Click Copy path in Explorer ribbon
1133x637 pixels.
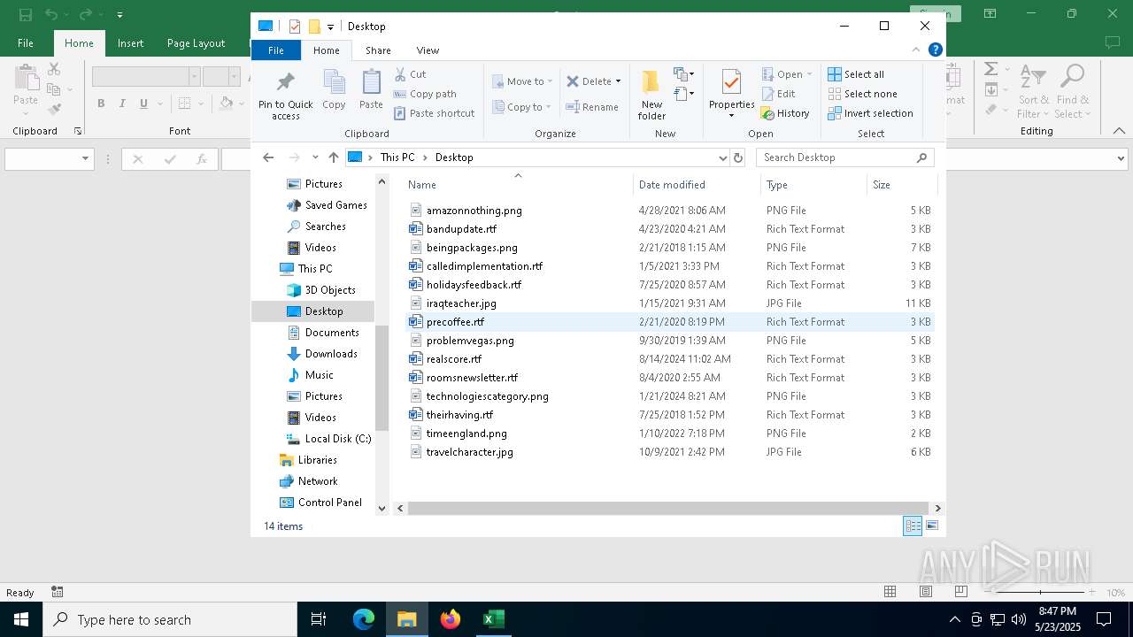[425, 94]
